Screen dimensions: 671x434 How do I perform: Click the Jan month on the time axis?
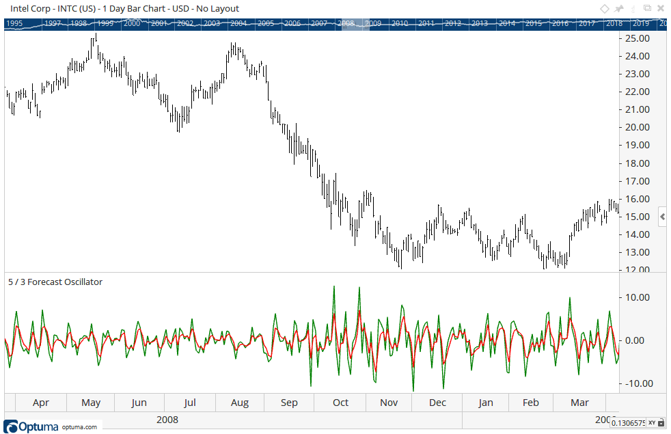pos(486,403)
